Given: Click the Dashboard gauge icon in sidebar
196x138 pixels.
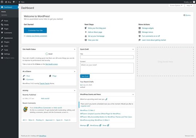Looking at the screenshot, I should coord(2,7).
